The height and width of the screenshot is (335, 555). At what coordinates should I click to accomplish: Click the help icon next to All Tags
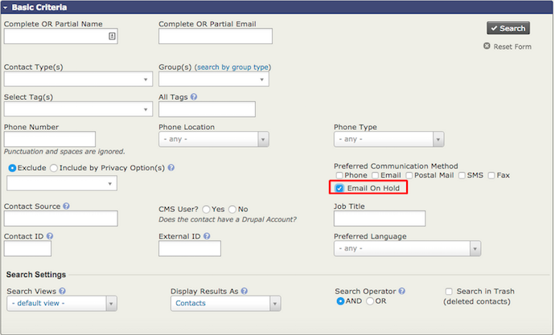pyautogui.click(x=194, y=97)
